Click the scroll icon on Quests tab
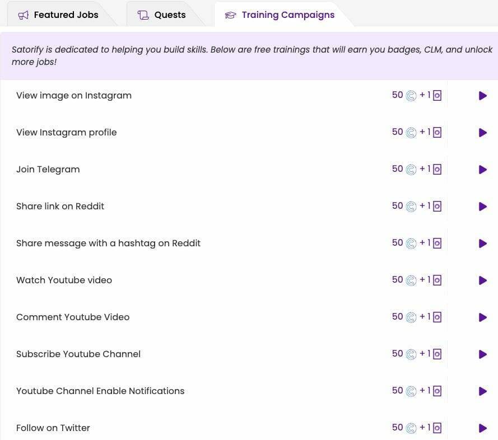Image resolution: width=498 pixels, height=440 pixels. (x=143, y=15)
